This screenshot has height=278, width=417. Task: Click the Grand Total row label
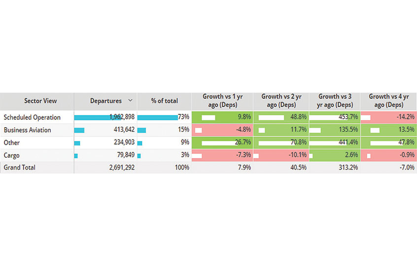pyautogui.click(x=19, y=168)
